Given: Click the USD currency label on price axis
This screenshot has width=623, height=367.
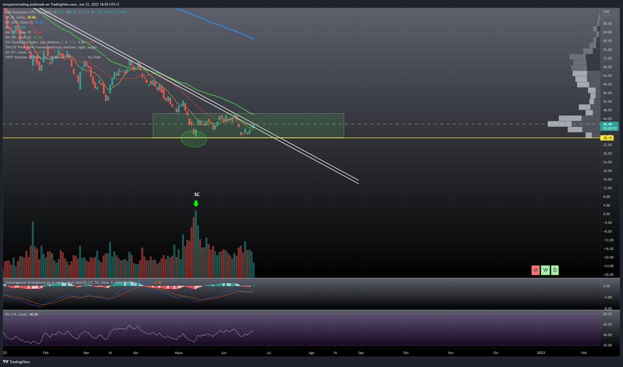Looking at the screenshot, I should (606, 11).
